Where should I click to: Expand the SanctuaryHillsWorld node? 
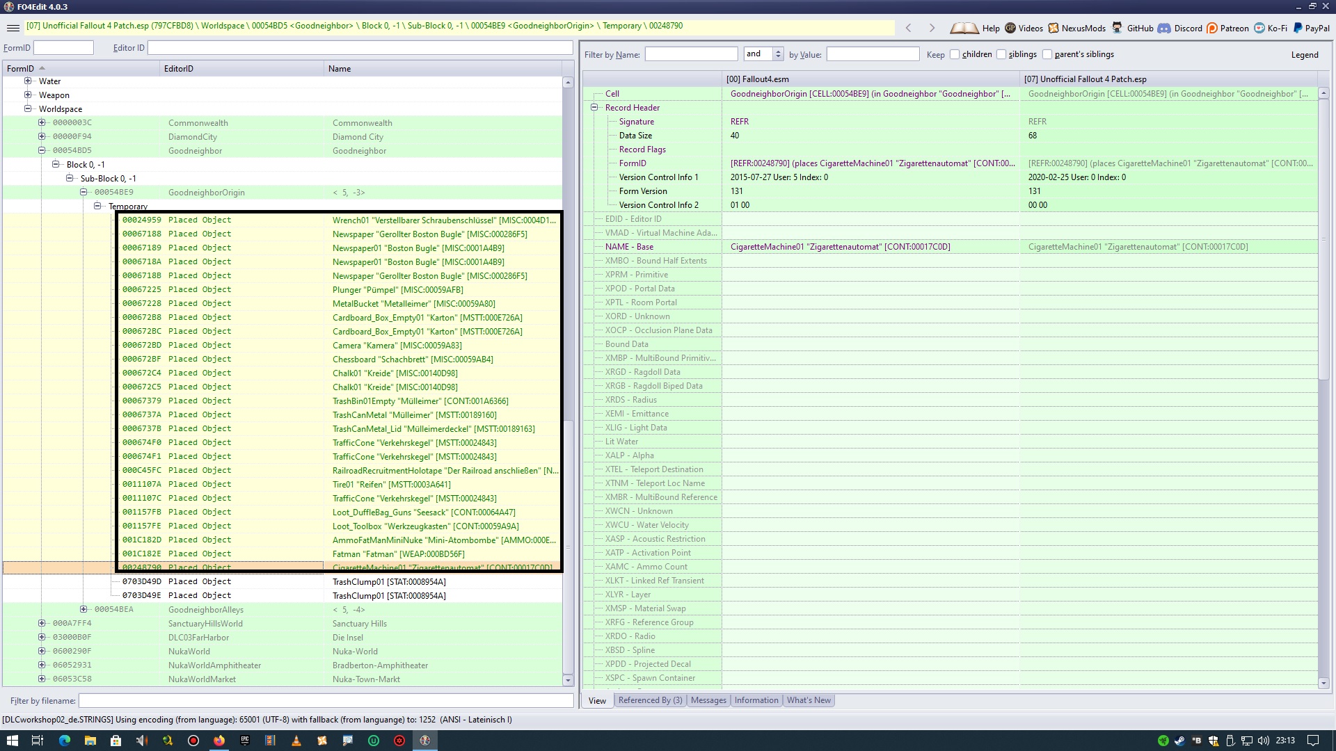point(42,623)
